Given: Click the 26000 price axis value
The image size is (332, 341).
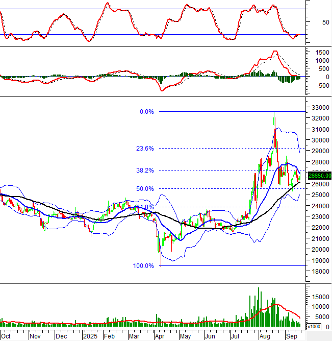Looking at the screenshot, I should click(320, 184).
